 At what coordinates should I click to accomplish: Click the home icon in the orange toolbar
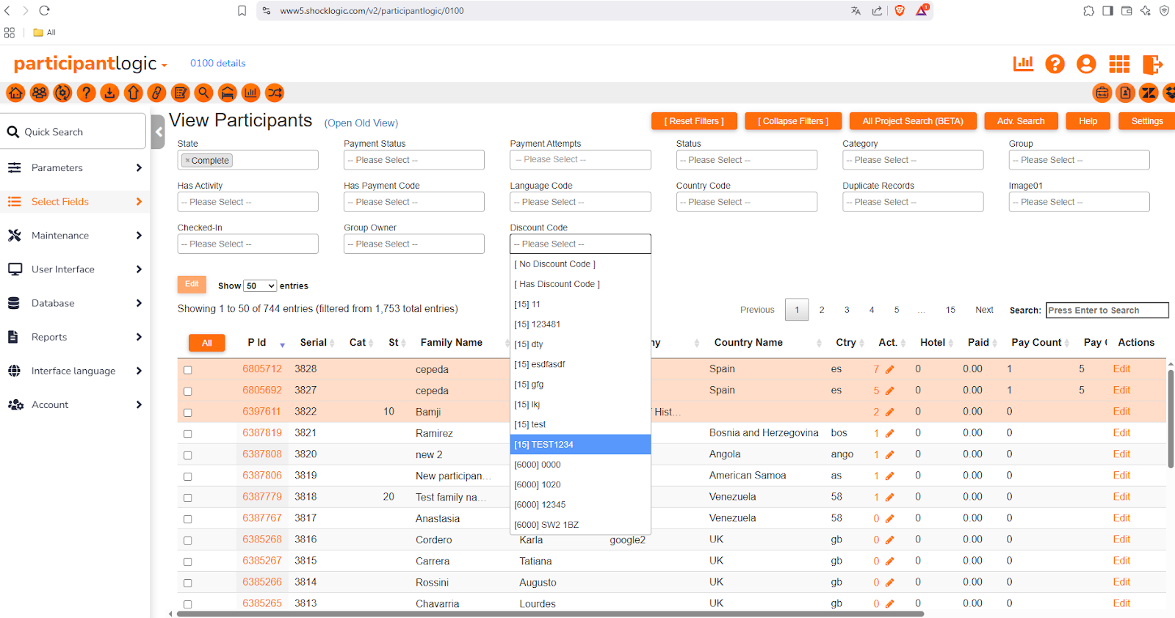pos(16,93)
